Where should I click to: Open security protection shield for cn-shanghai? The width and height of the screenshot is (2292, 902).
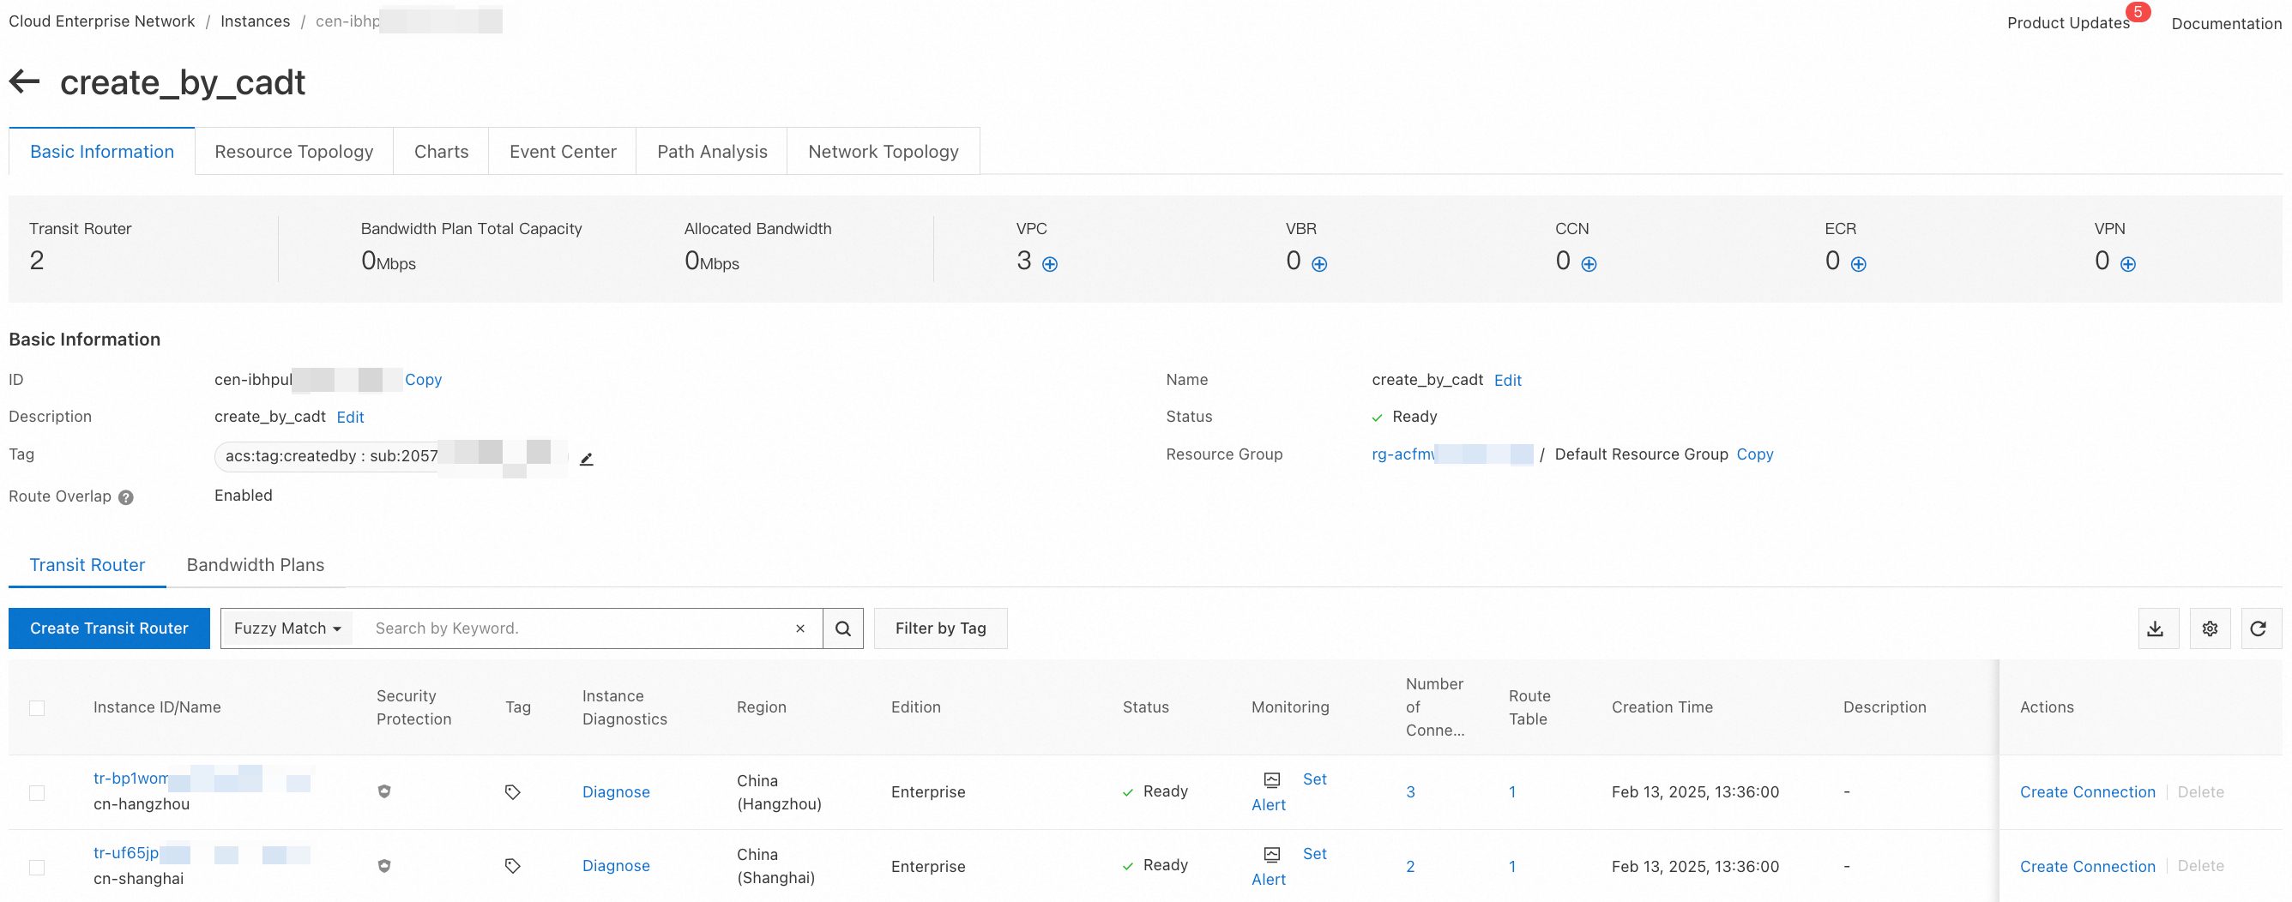384,865
